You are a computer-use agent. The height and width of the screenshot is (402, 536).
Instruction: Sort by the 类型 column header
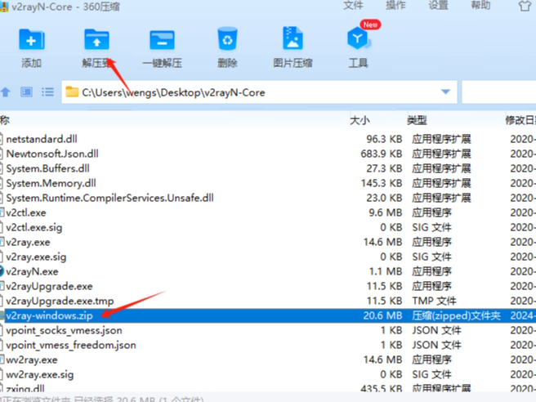[x=417, y=120]
